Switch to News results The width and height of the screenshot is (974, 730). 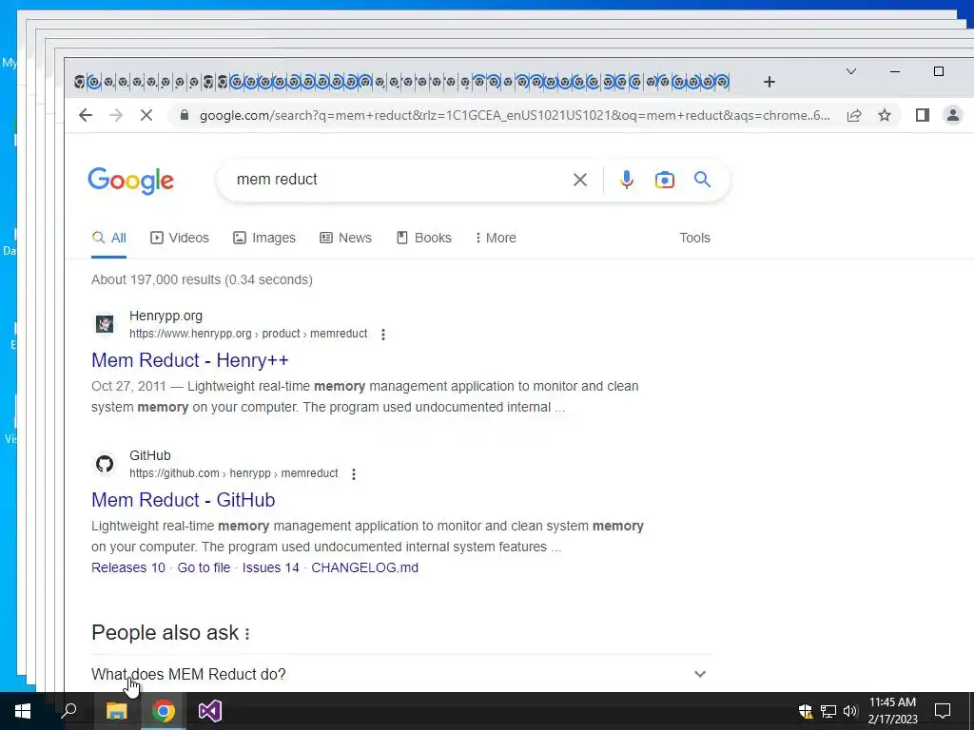[x=346, y=238]
